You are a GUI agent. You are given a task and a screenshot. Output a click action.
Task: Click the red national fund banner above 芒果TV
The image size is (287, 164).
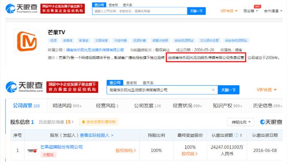pos(63,8)
